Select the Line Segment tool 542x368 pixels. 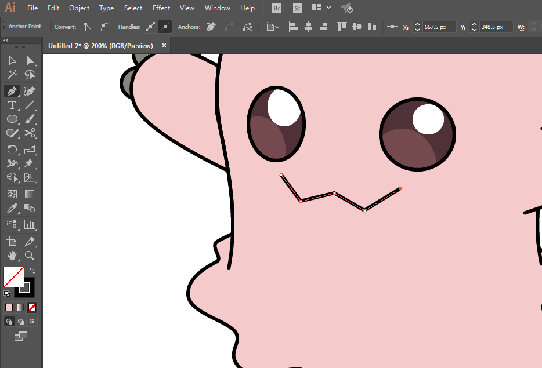coord(30,105)
